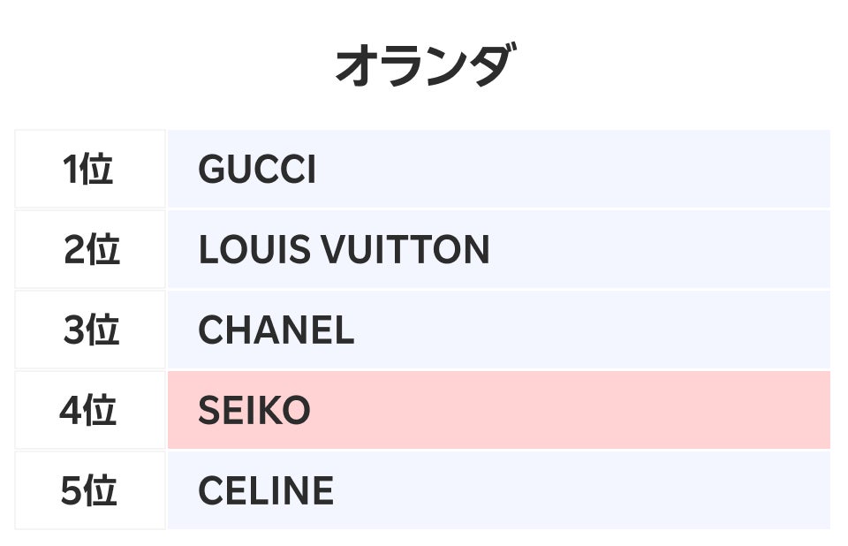Select the LOUIS VUITTON brand name
The width and height of the screenshot is (848, 546).
click(344, 250)
